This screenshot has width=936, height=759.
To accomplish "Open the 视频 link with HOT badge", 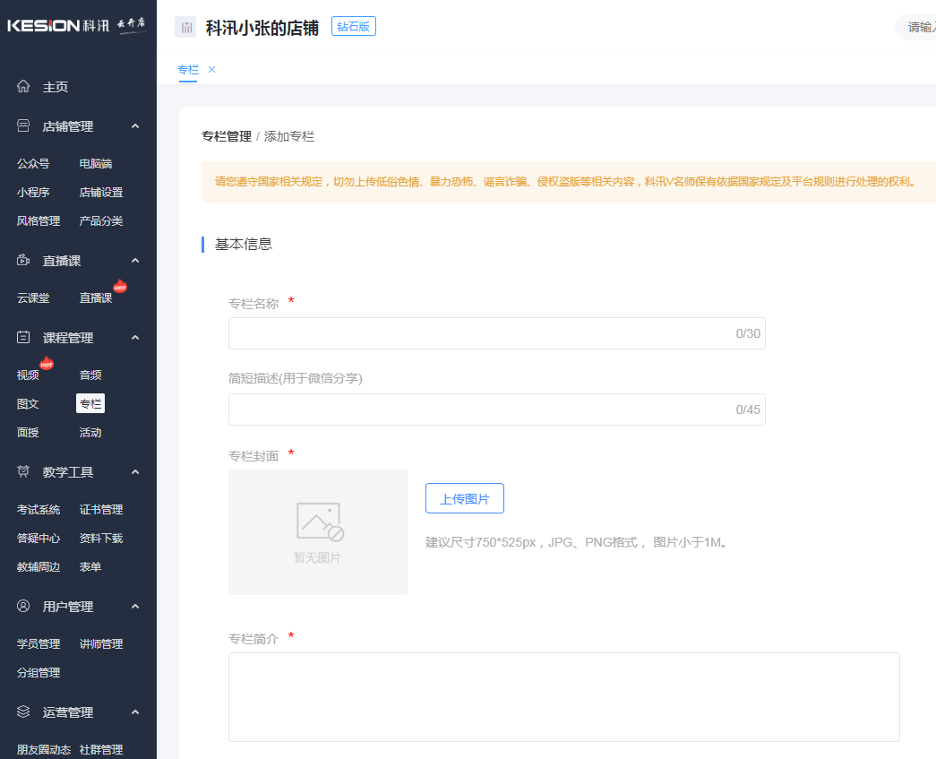I will point(27,374).
